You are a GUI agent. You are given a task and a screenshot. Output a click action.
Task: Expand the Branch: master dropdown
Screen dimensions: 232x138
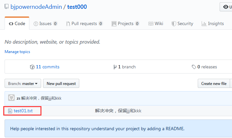(23, 84)
